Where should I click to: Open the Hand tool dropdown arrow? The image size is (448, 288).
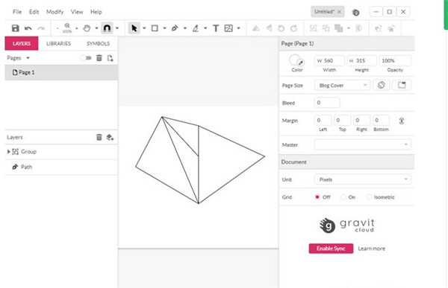(96, 28)
